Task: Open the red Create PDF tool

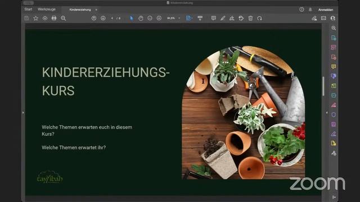Action: pyautogui.click(x=334, y=57)
